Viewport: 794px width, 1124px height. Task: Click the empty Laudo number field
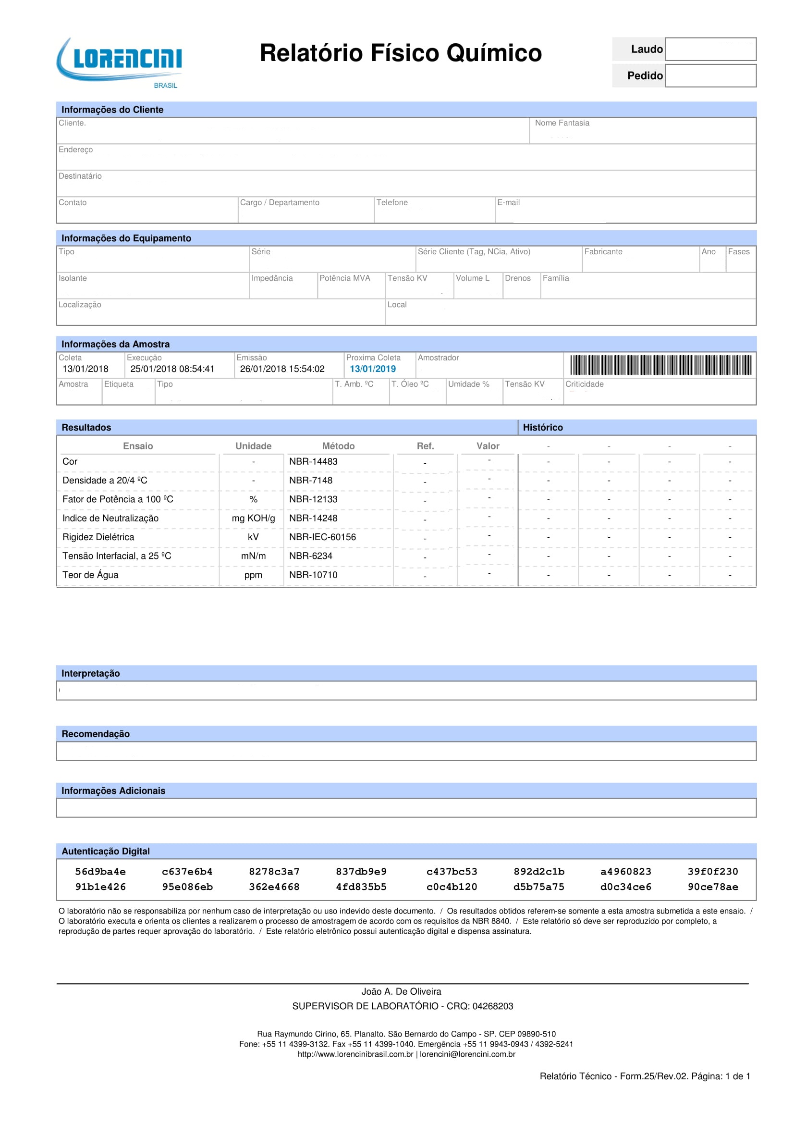710,49
